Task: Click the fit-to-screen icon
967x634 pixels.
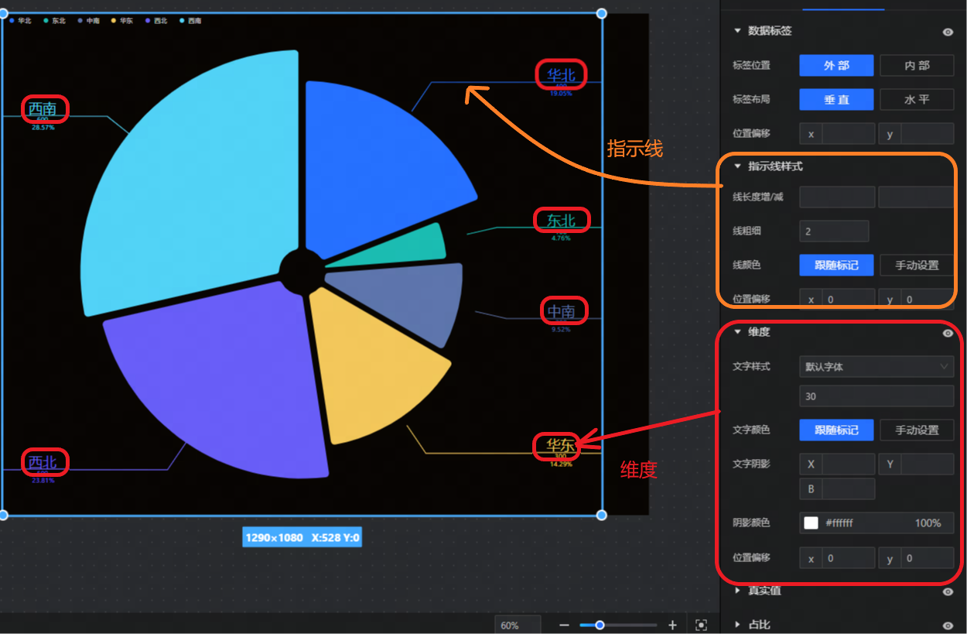Action: coord(701,625)
